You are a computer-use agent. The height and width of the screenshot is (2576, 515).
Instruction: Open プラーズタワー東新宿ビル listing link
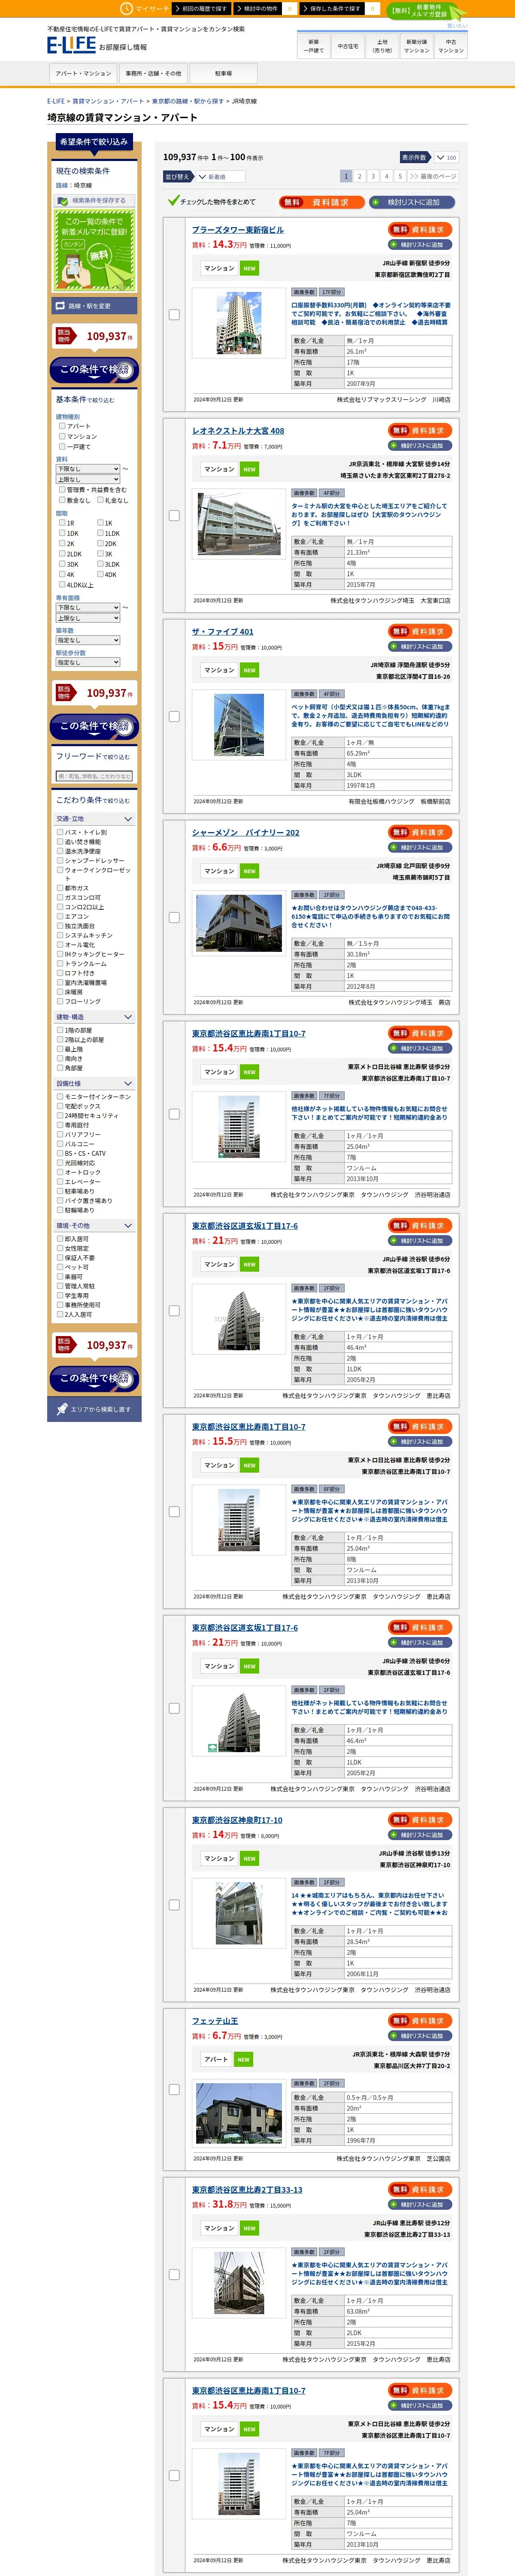pos(238,230)
